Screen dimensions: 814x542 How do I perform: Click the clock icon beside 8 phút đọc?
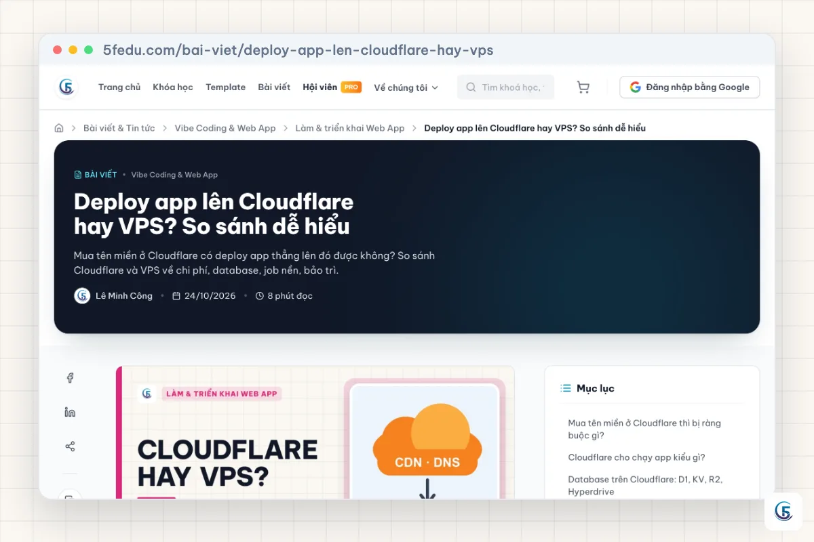pos(259,296)
